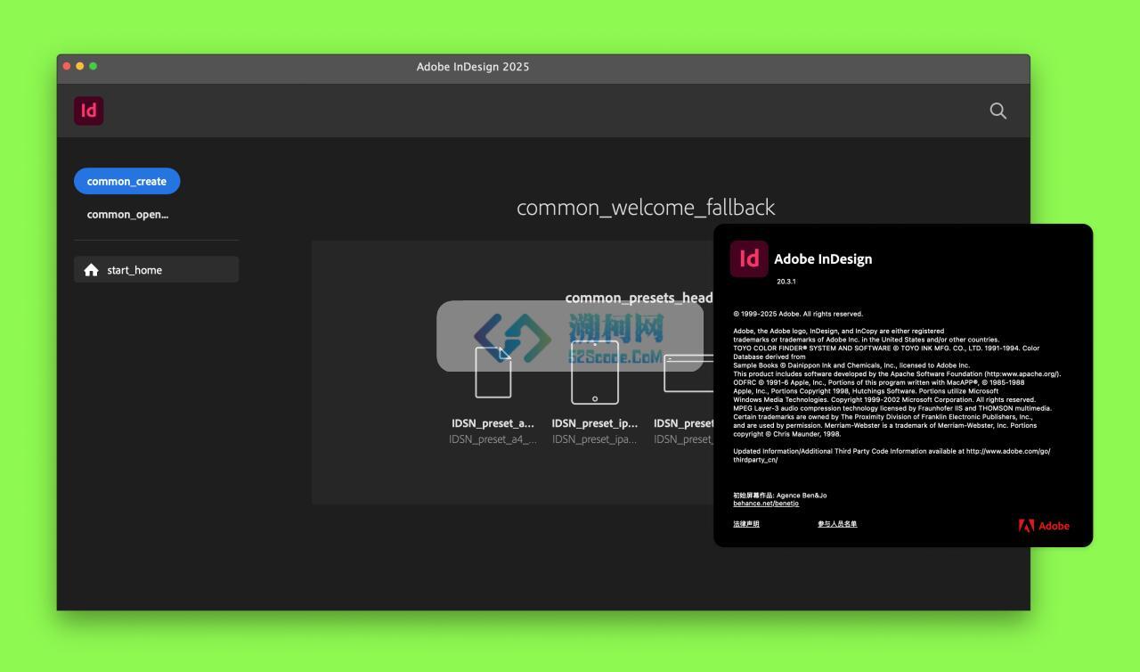
Task: Click the common_create button
Action: [x=126, y=181]
